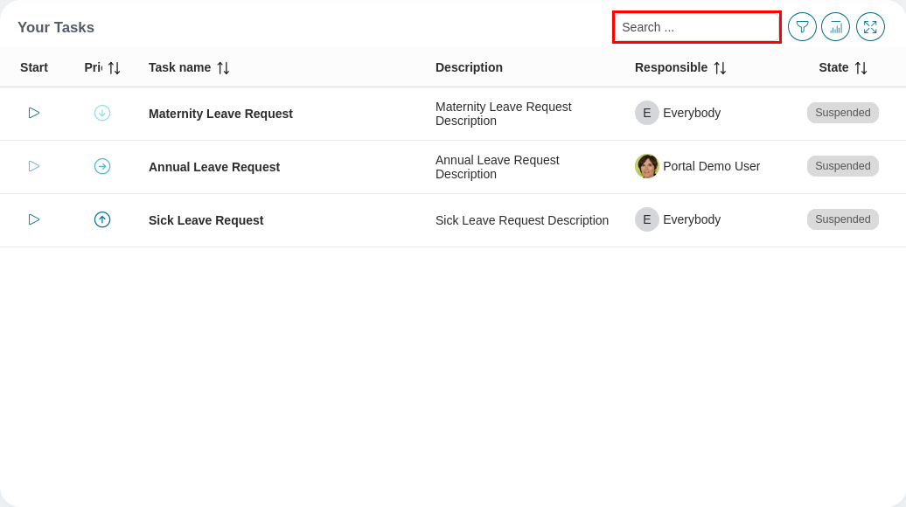Expand the task list to full screen

point(870,27)
